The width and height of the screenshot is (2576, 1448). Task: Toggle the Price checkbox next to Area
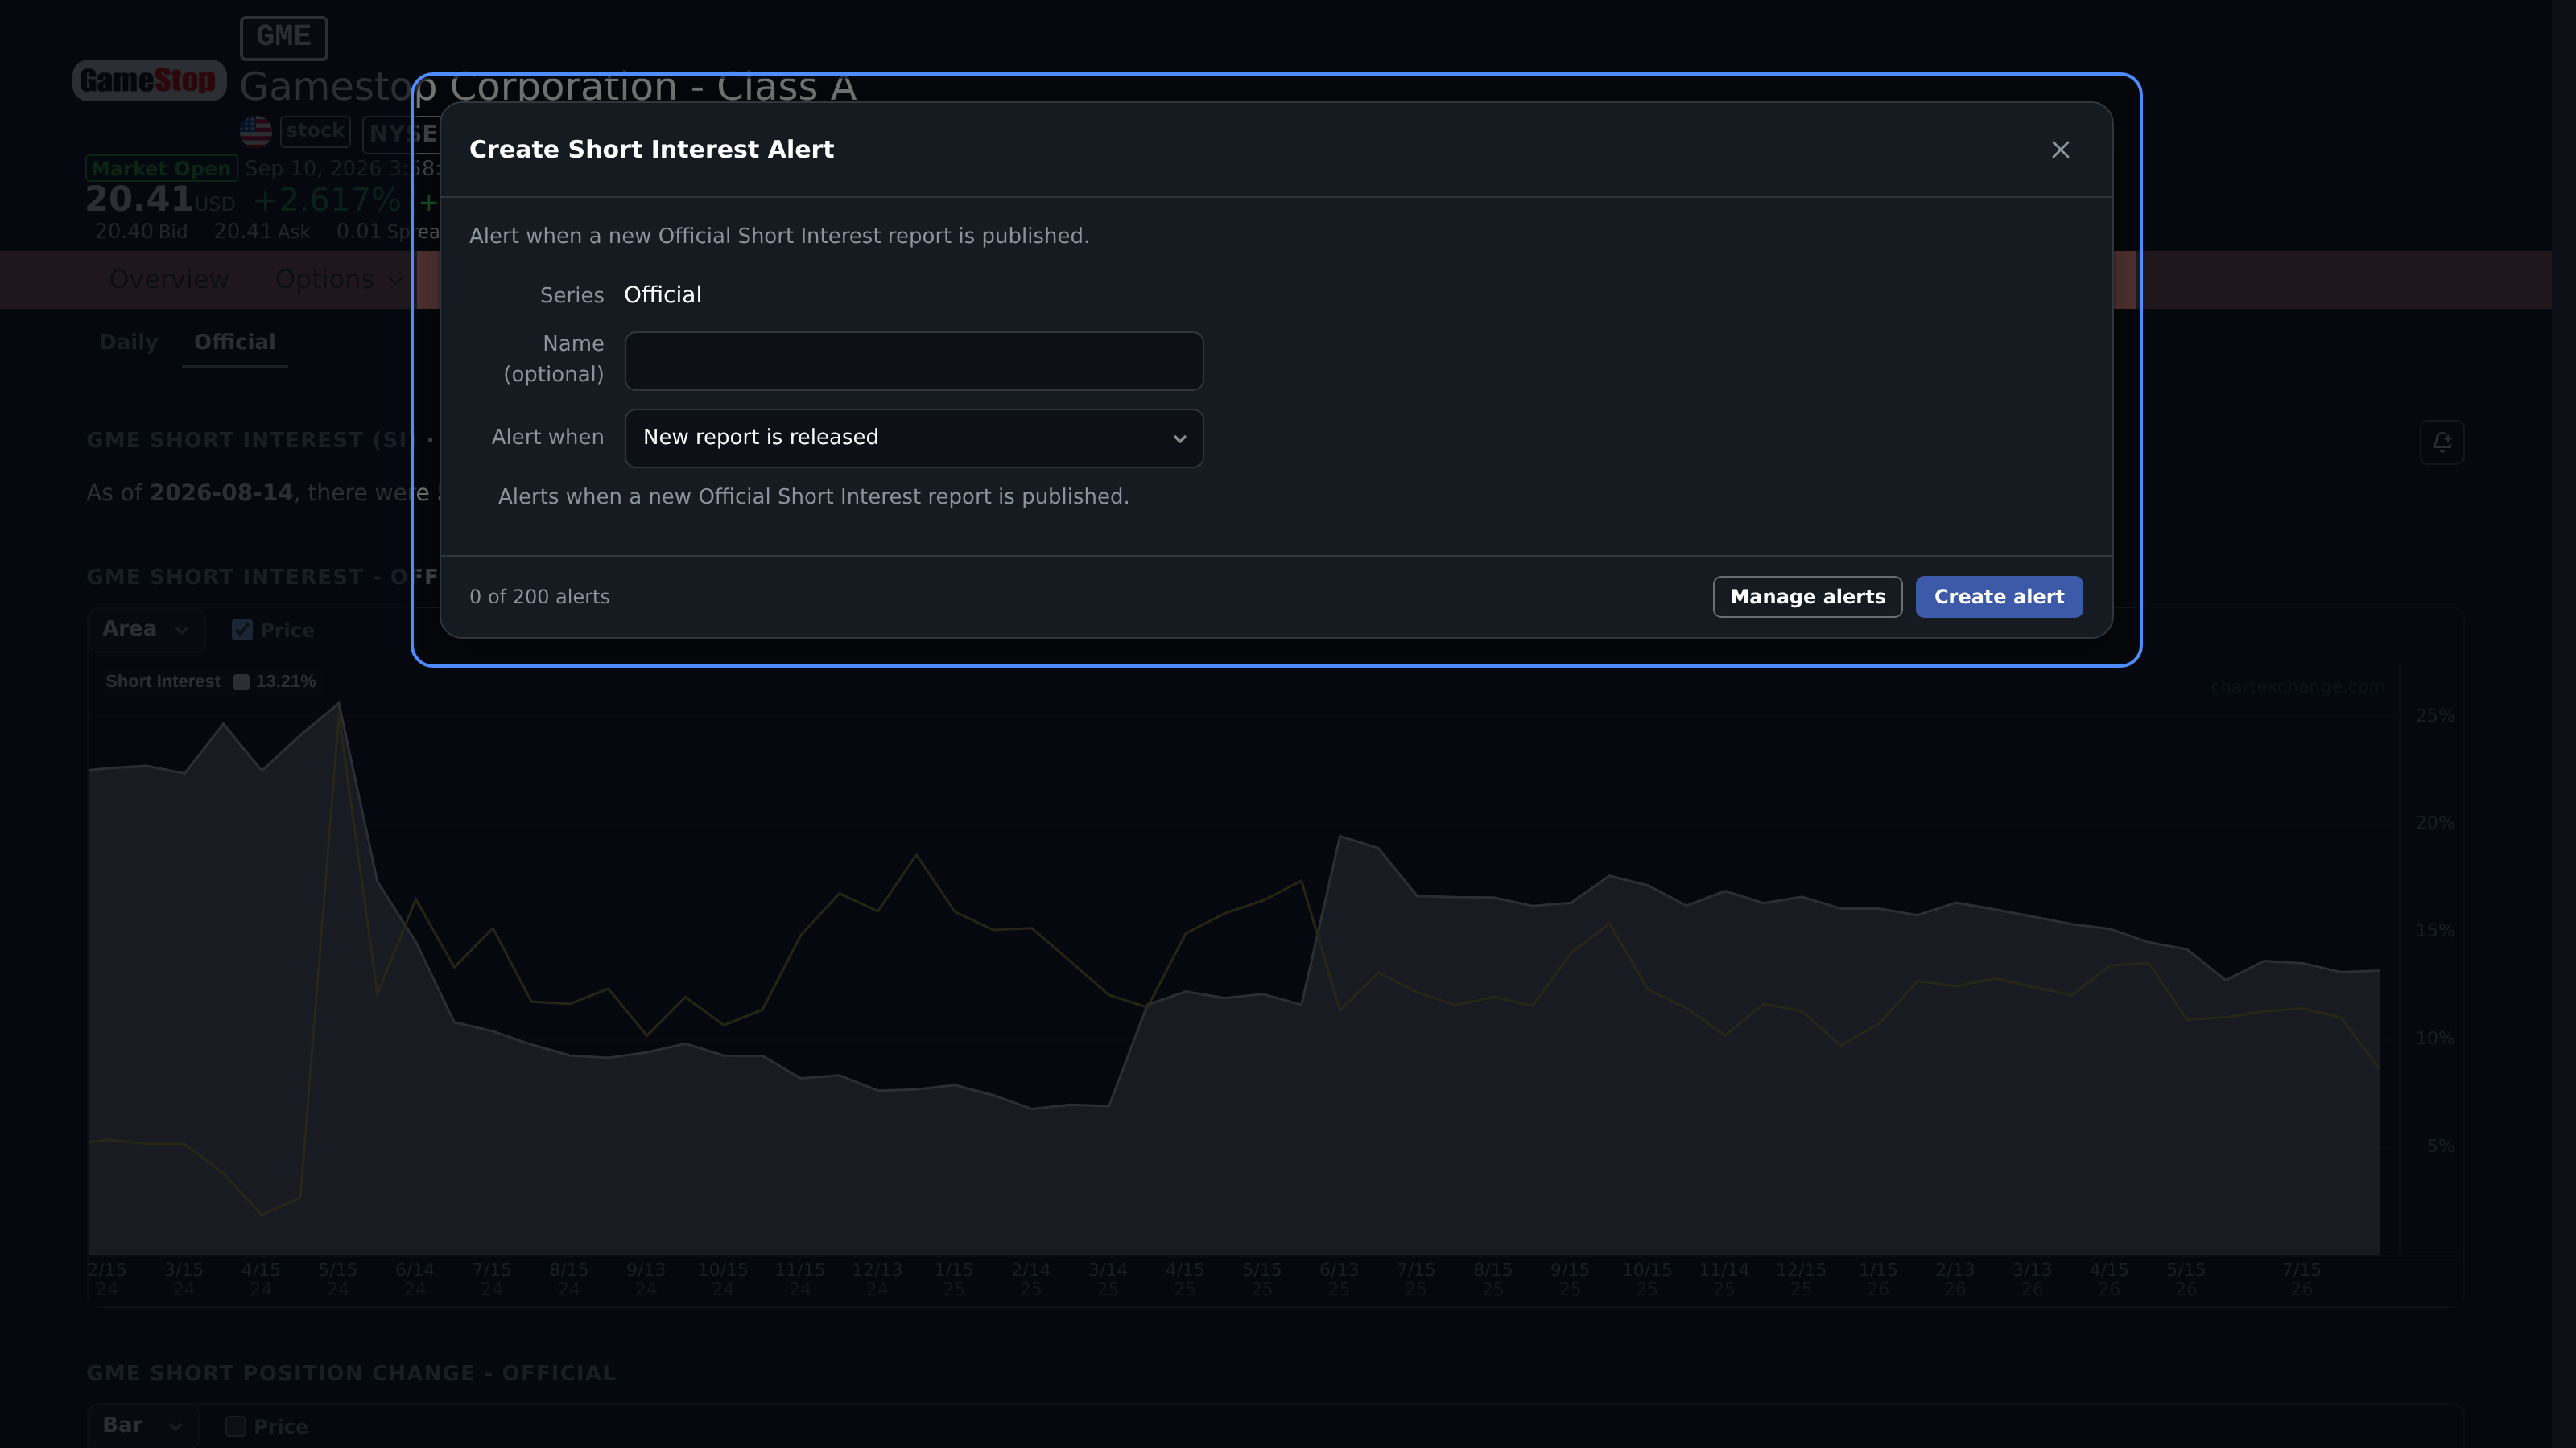242,630
